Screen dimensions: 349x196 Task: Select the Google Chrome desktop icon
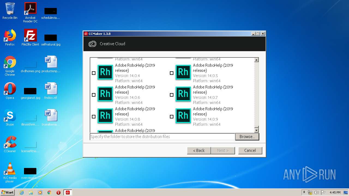10,66
